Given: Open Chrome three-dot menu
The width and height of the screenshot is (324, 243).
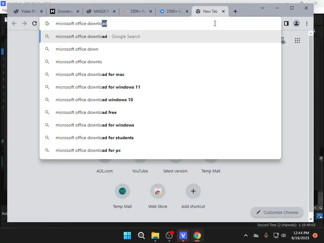Looking at the screenshot, I should [307, 23].
